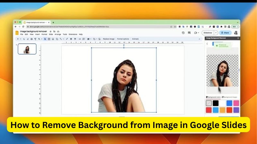Click the Text box tool icon
The image size is (257, 144).
point(49,39)
